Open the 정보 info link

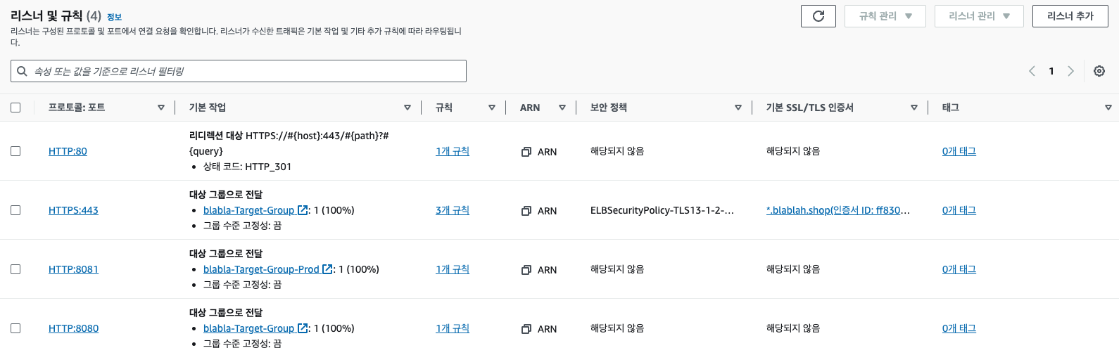(x=114, y=17)
